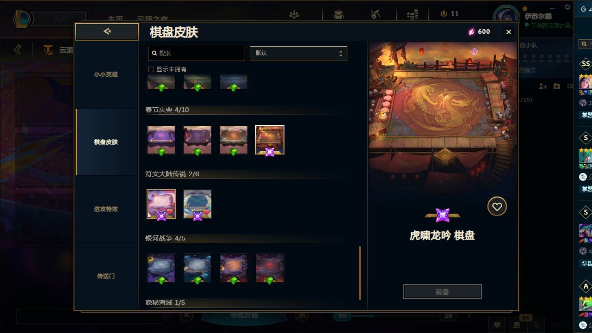Open the 默认 sort dropdown

[298, 53]
